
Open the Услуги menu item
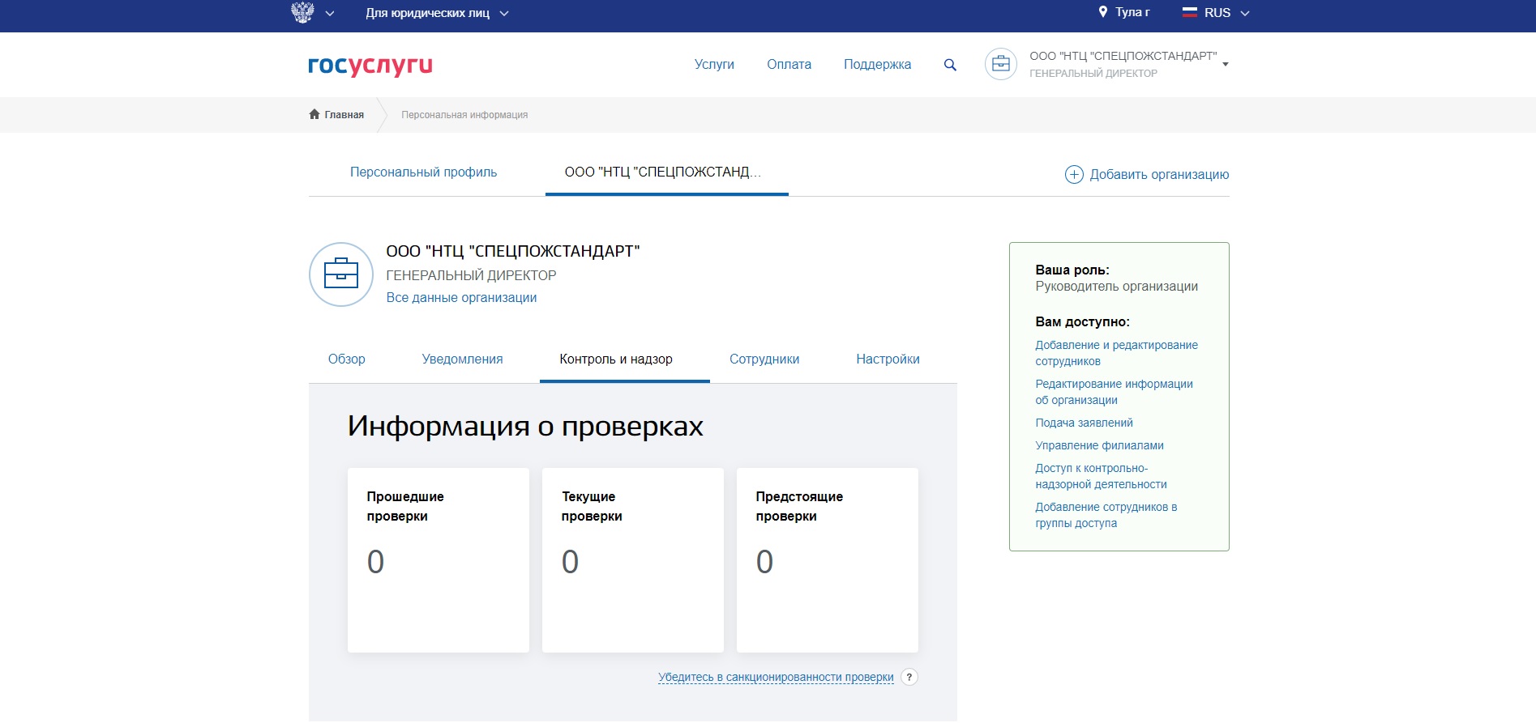pos(714,65)
